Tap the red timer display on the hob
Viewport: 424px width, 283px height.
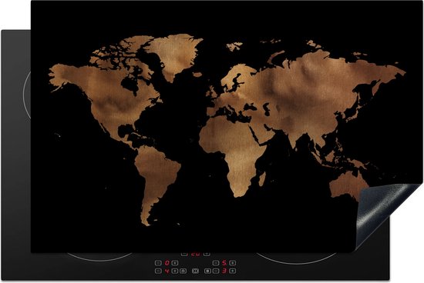[196, 254]
